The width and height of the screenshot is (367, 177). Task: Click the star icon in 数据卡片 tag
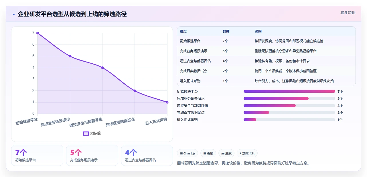(240, 153)
